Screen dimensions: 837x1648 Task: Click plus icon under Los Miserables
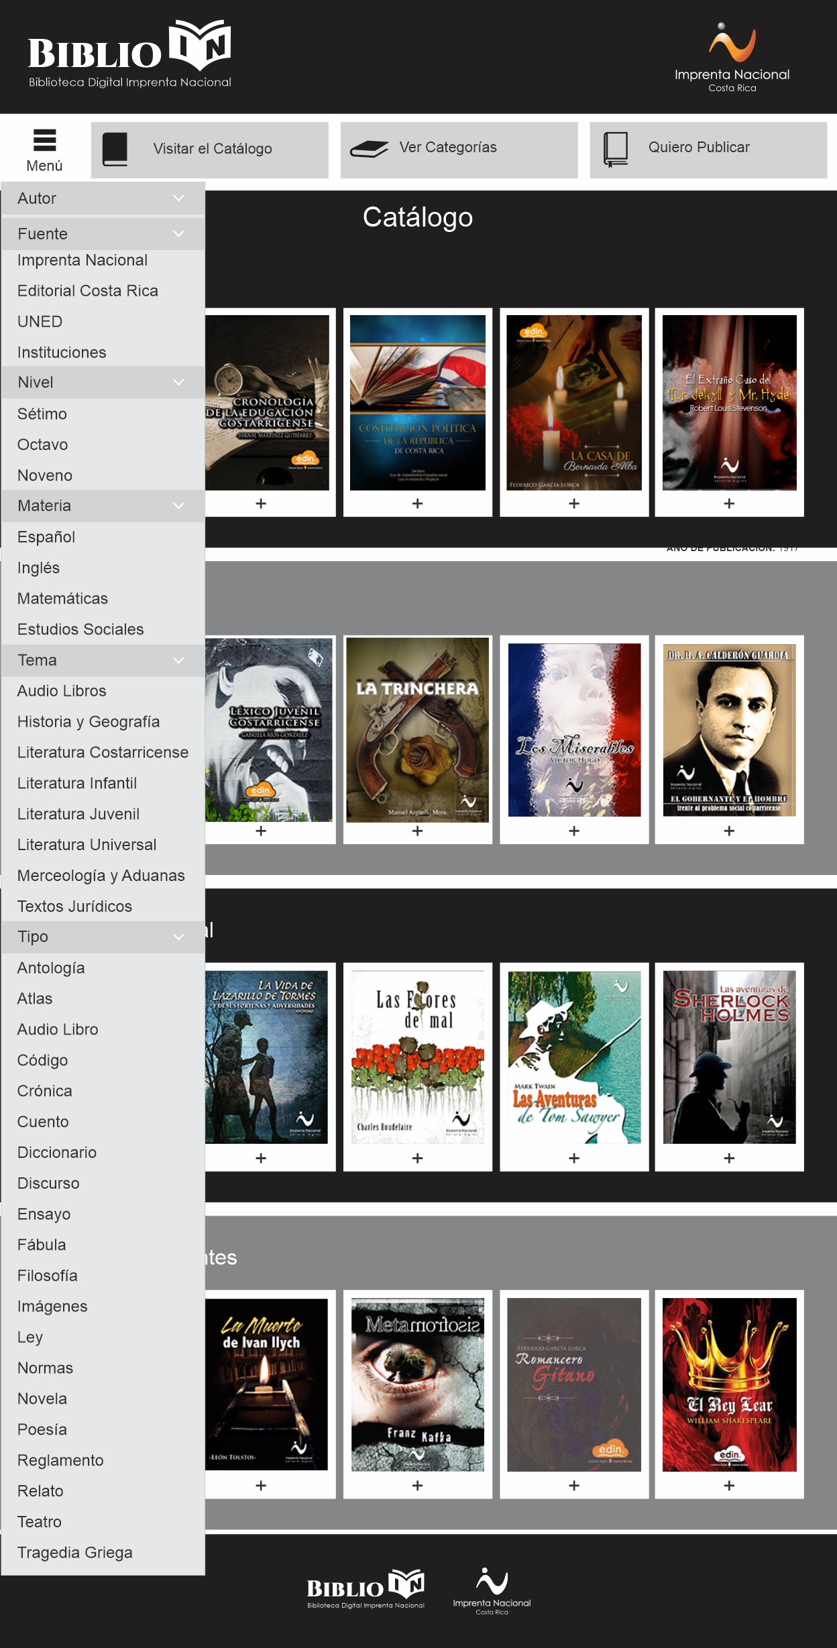pos(574,831)
